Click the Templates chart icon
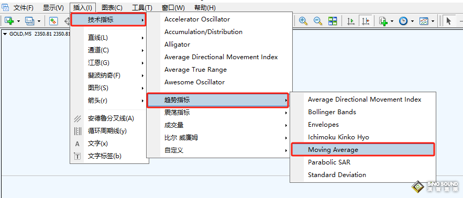The height and width of the screenshot is (198, 463). [424, 21]
